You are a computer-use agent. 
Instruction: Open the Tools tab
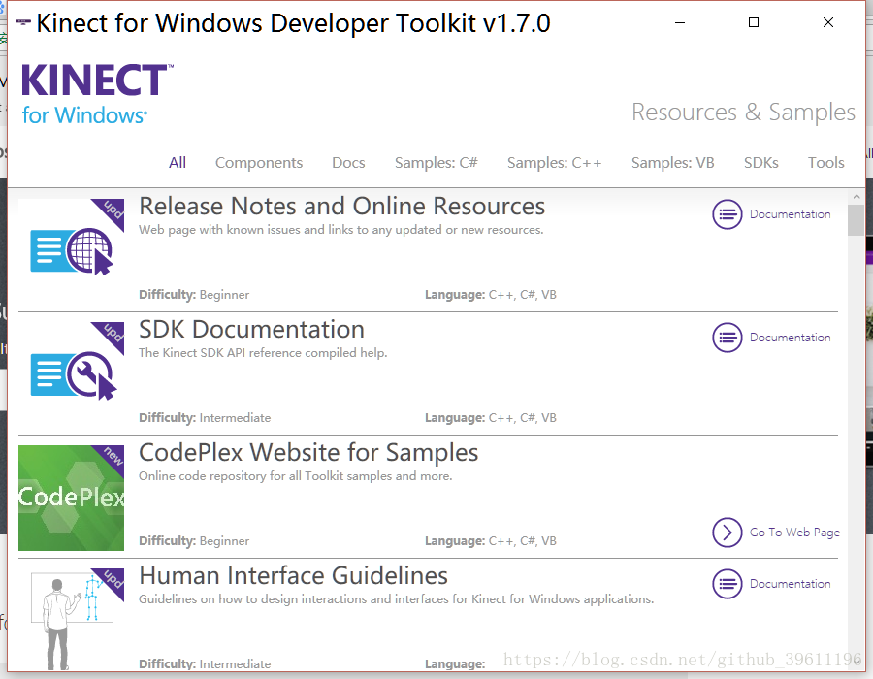pos(826,163)
